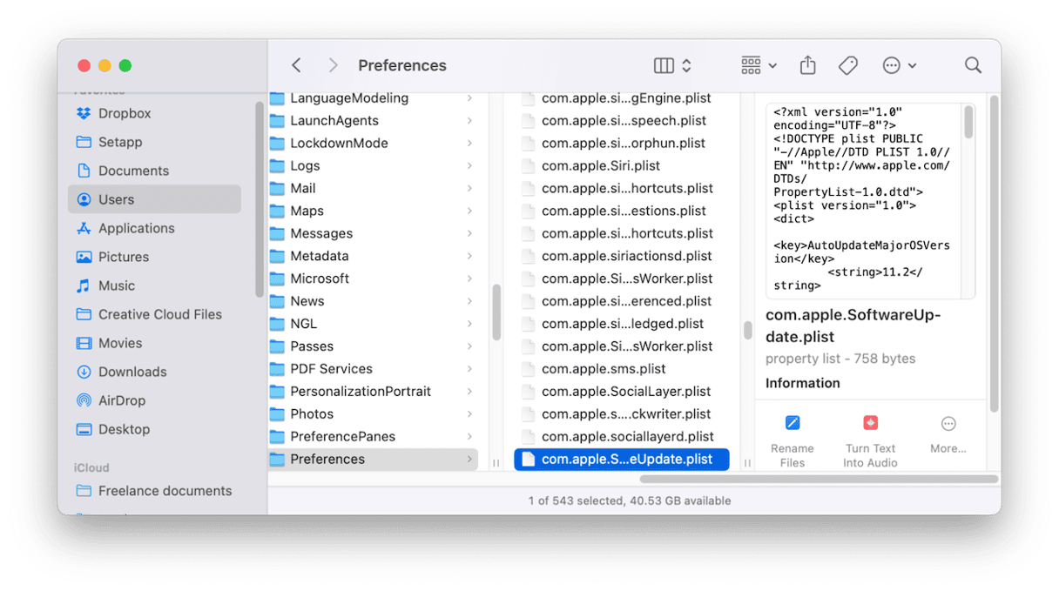The height and width of the screenshot is (591, 1059).
Task: Expand the Logs folder chevron
Action: (x=469, y=166)
